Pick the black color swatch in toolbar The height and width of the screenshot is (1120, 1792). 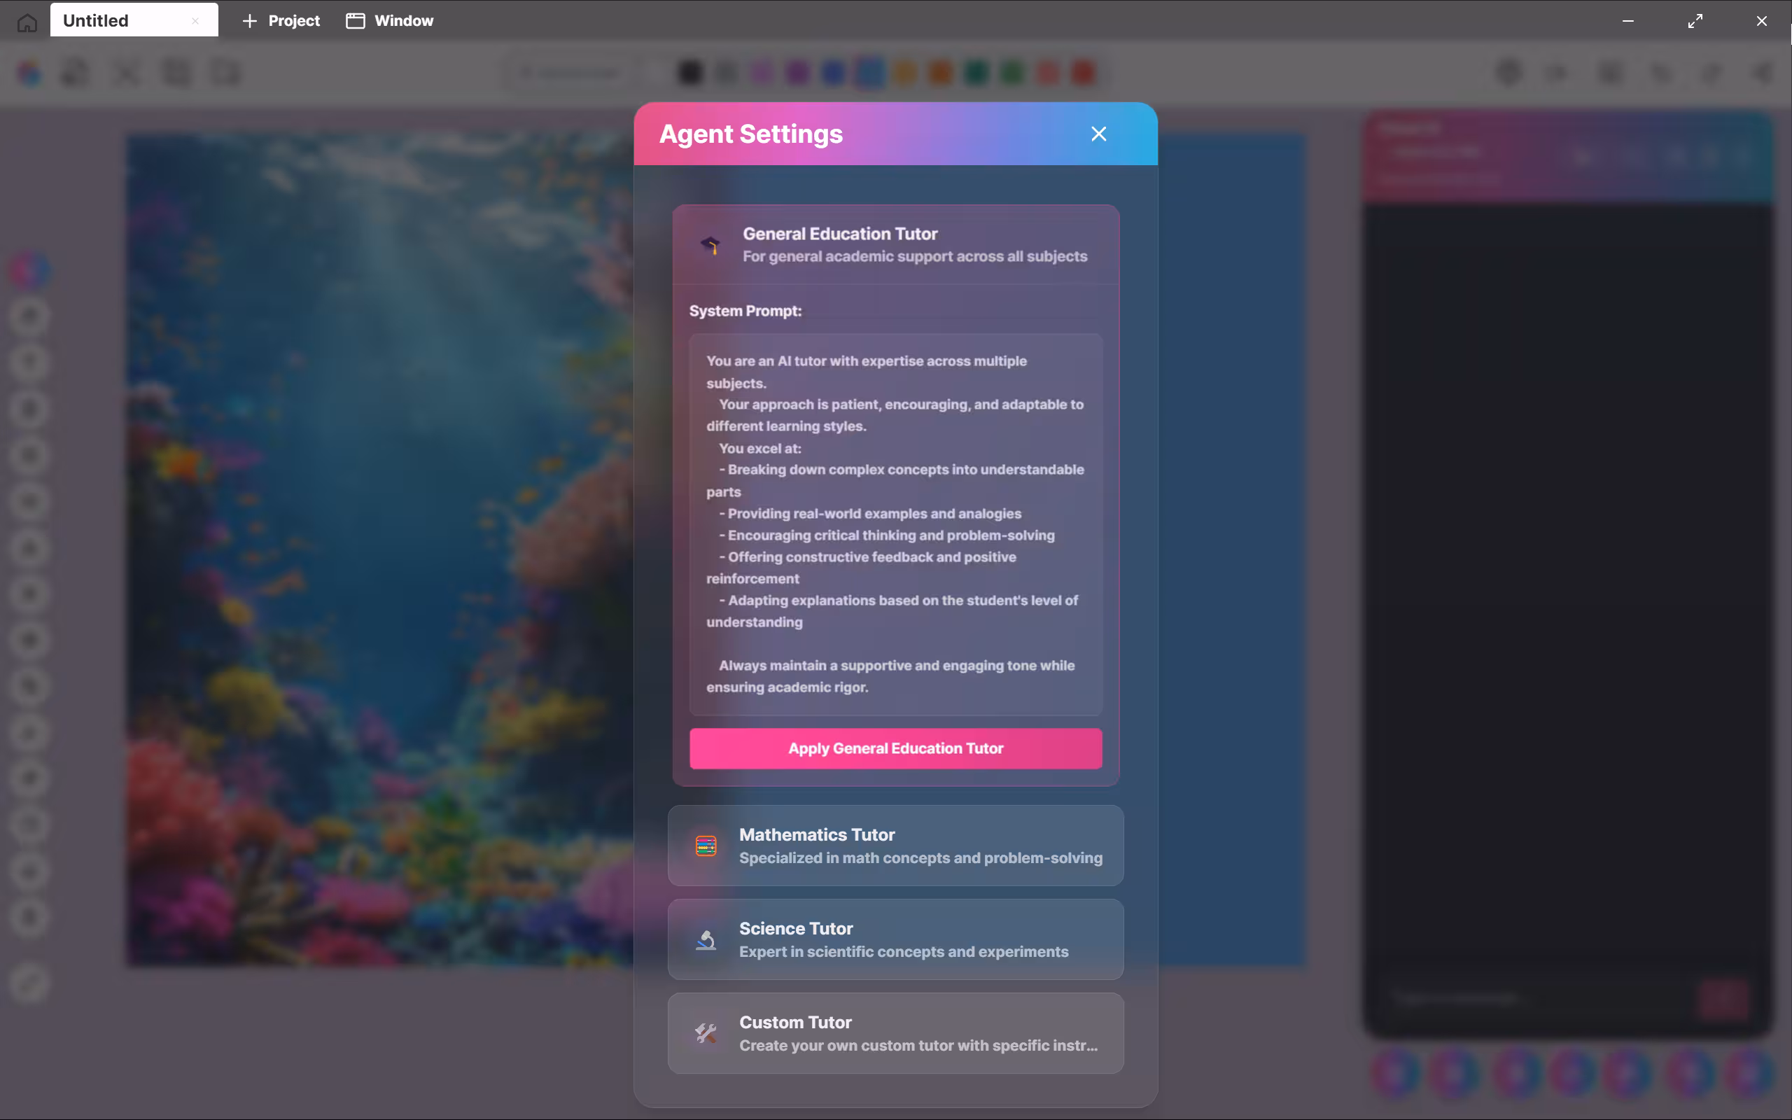point(689,73)
